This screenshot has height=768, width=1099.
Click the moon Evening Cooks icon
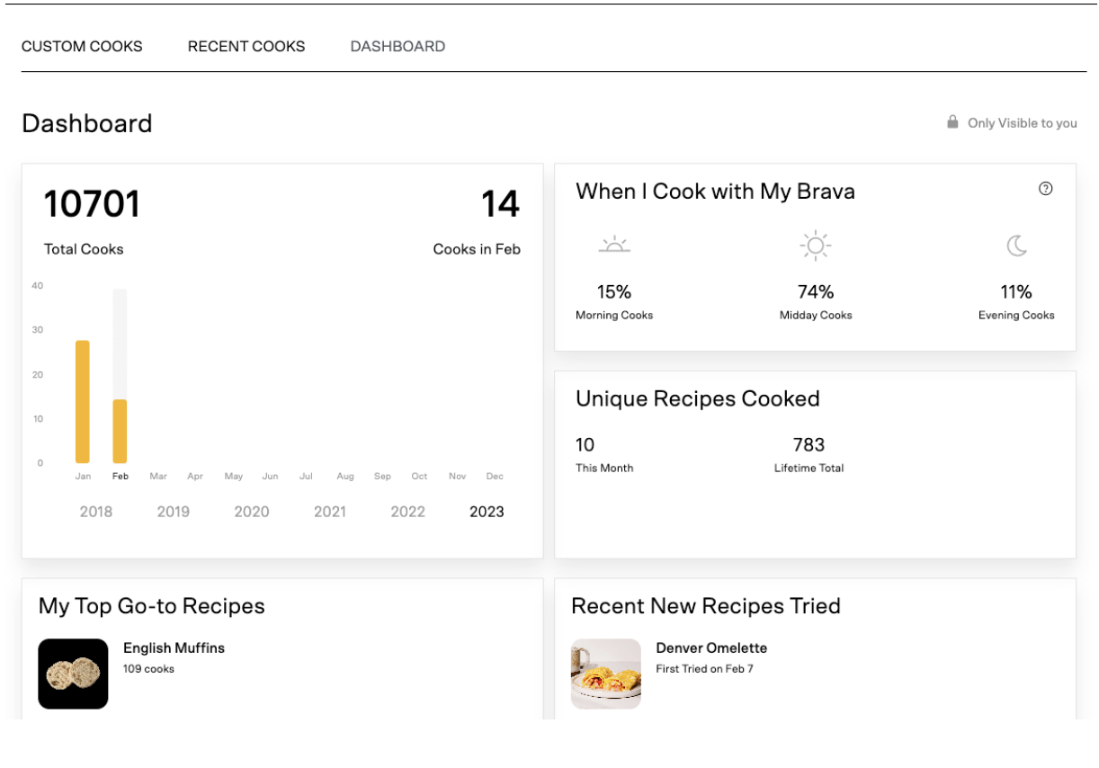click(1016, 245)
